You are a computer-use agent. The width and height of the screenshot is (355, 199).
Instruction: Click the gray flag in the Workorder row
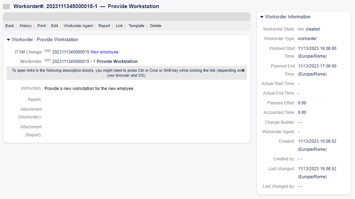pyautogui.click(x=47, y=60)
